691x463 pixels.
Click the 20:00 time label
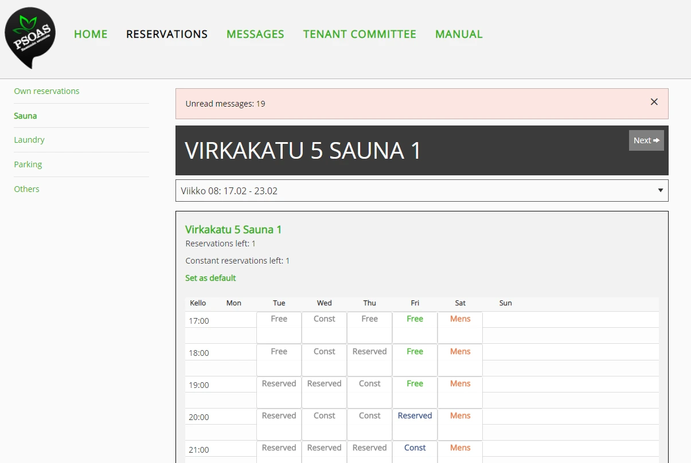tap(199, 417)
